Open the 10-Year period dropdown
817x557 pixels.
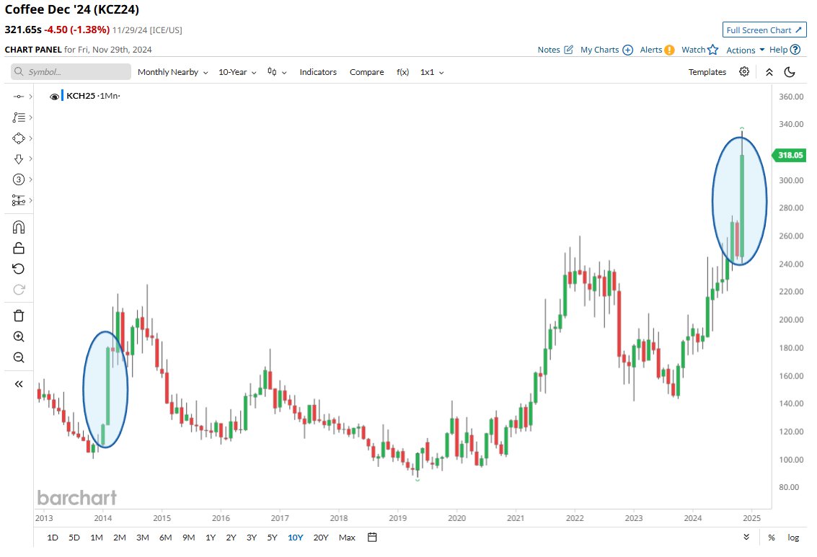[237, 72]
